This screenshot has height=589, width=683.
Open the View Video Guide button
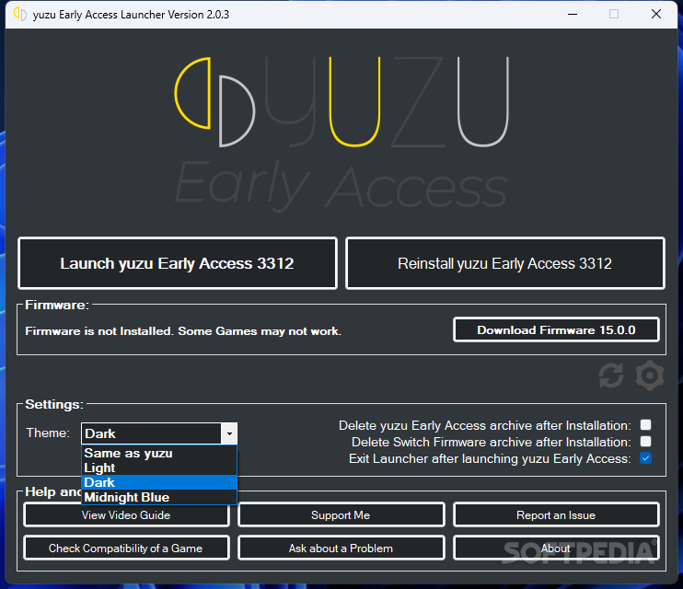(126, 515)
